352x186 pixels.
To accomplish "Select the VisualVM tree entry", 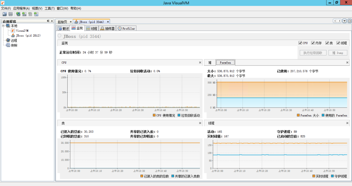I will coord(22,30).
